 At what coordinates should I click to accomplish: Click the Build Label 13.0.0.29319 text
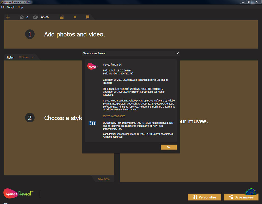[x=117, y=71]
